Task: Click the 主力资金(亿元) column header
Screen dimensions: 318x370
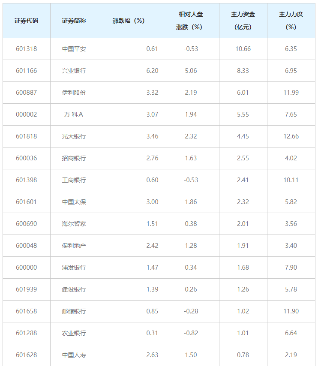Action: 243,21
